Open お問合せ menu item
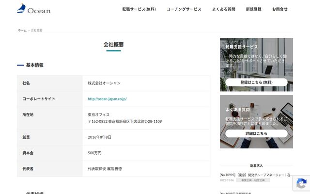Viewport: 310px width, 194px height. coord(280,9)
